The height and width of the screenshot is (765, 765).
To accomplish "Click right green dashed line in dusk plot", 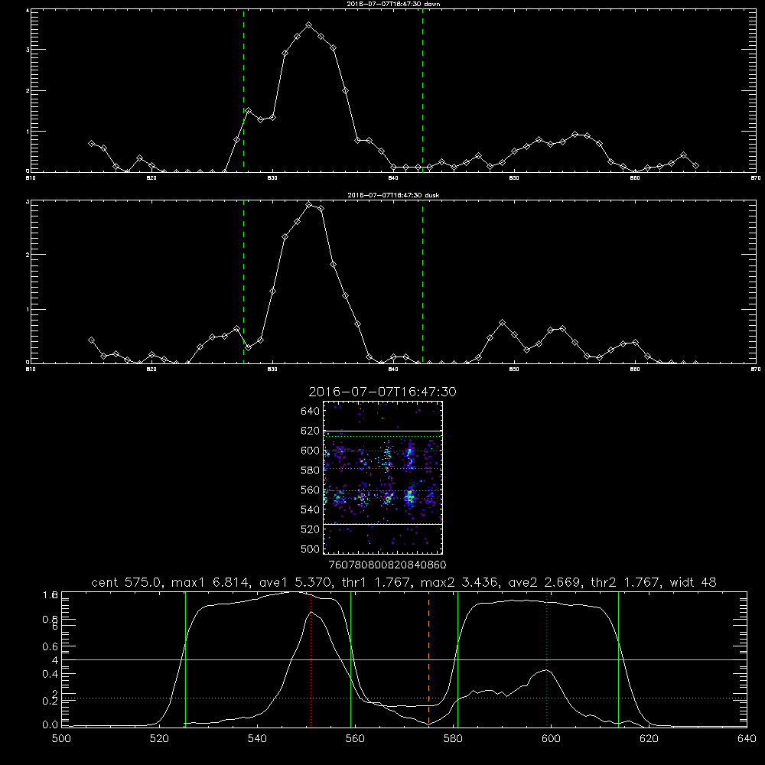I will pos(422,282).
